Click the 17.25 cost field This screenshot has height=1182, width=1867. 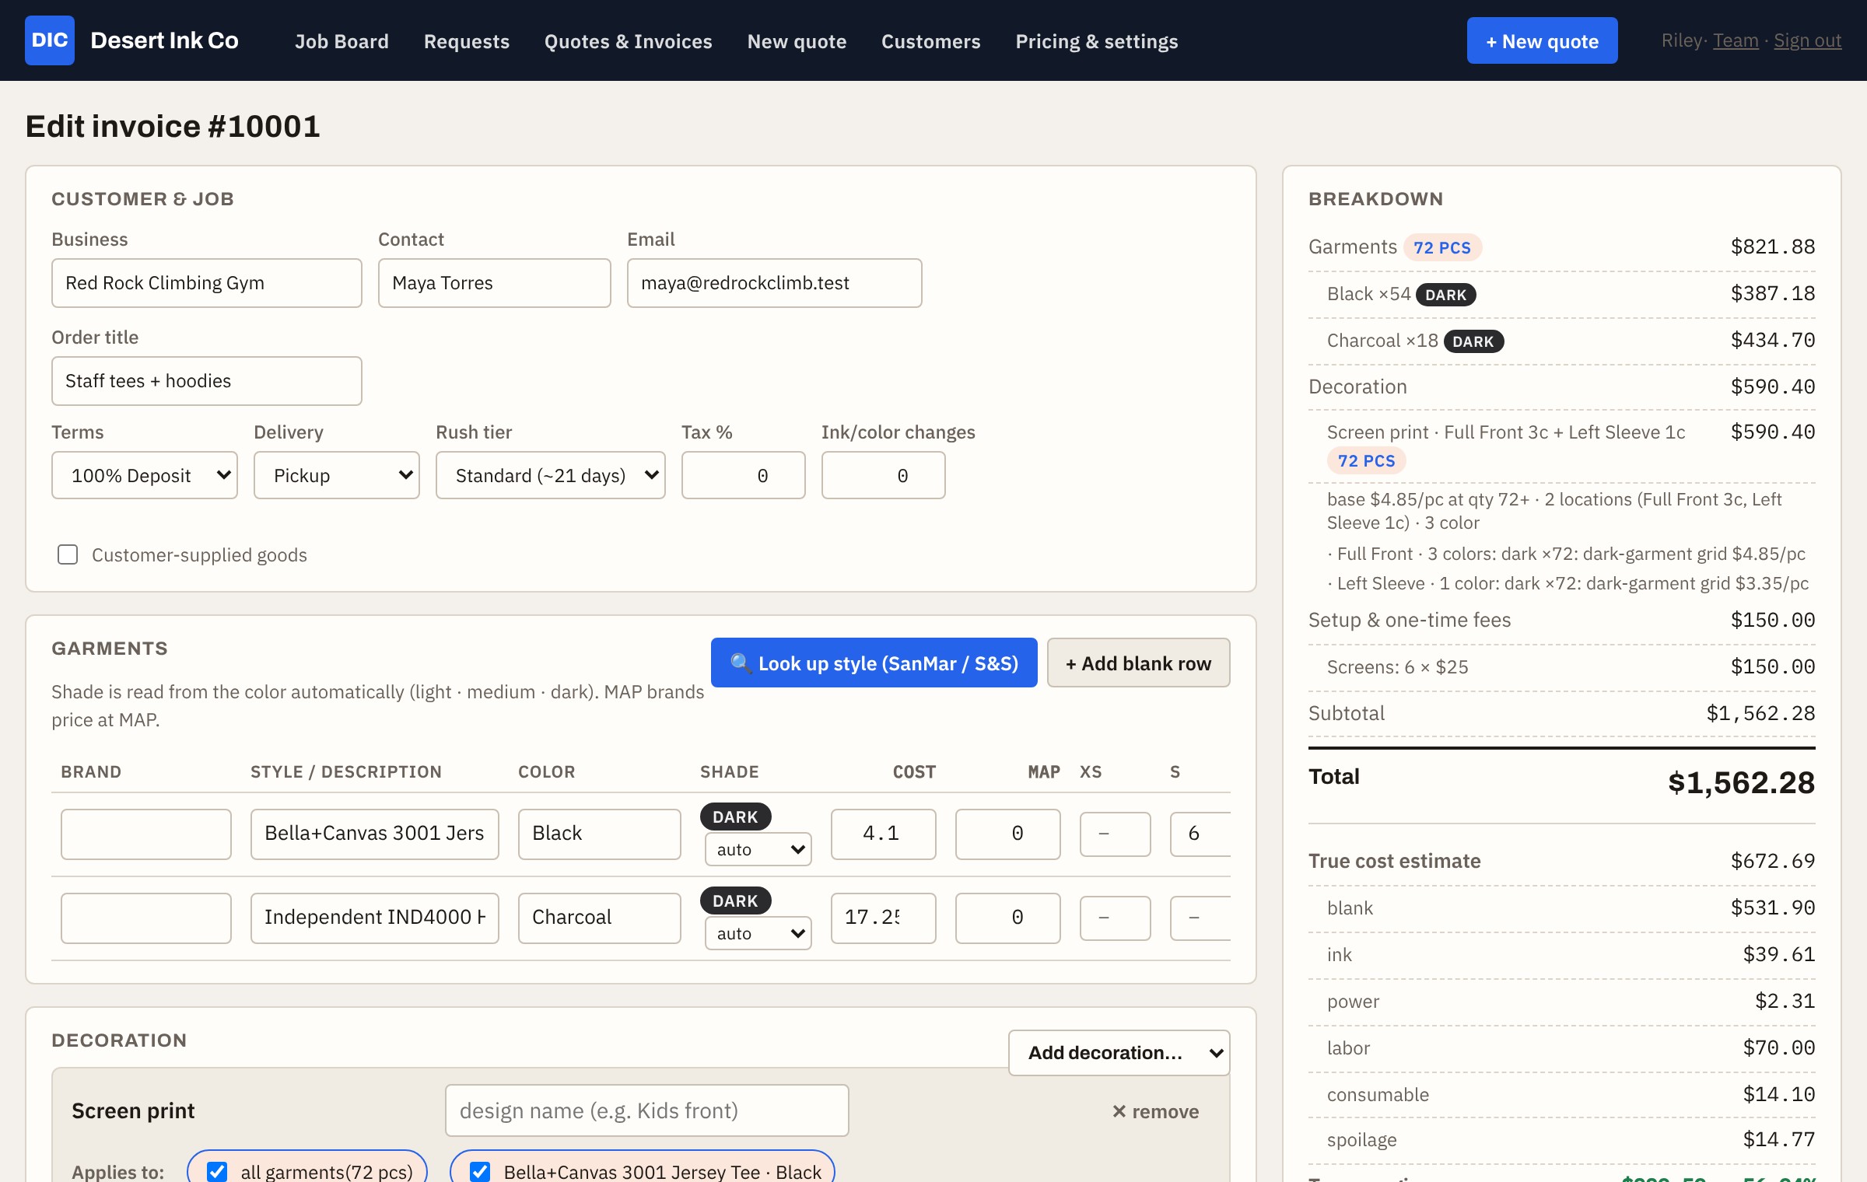point(884,918)
